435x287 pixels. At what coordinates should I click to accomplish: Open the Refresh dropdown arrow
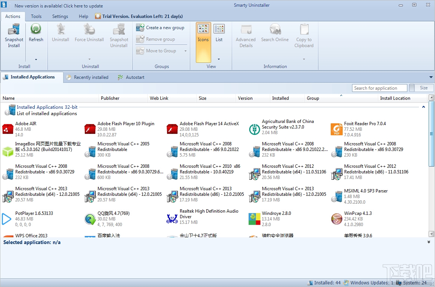coord(36,59)
